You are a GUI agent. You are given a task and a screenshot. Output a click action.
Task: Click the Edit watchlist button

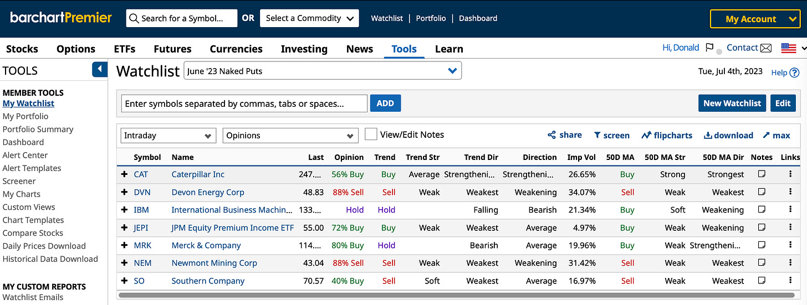coord(783,103)
